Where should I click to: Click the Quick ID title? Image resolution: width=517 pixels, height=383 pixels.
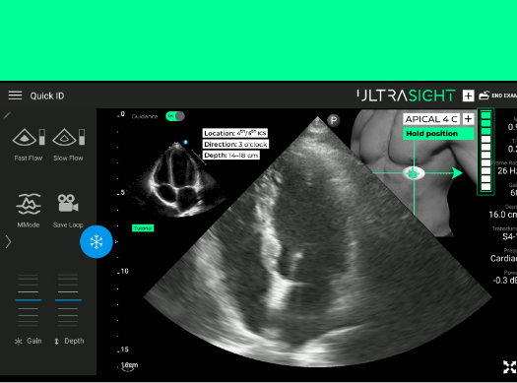point(47,96)
